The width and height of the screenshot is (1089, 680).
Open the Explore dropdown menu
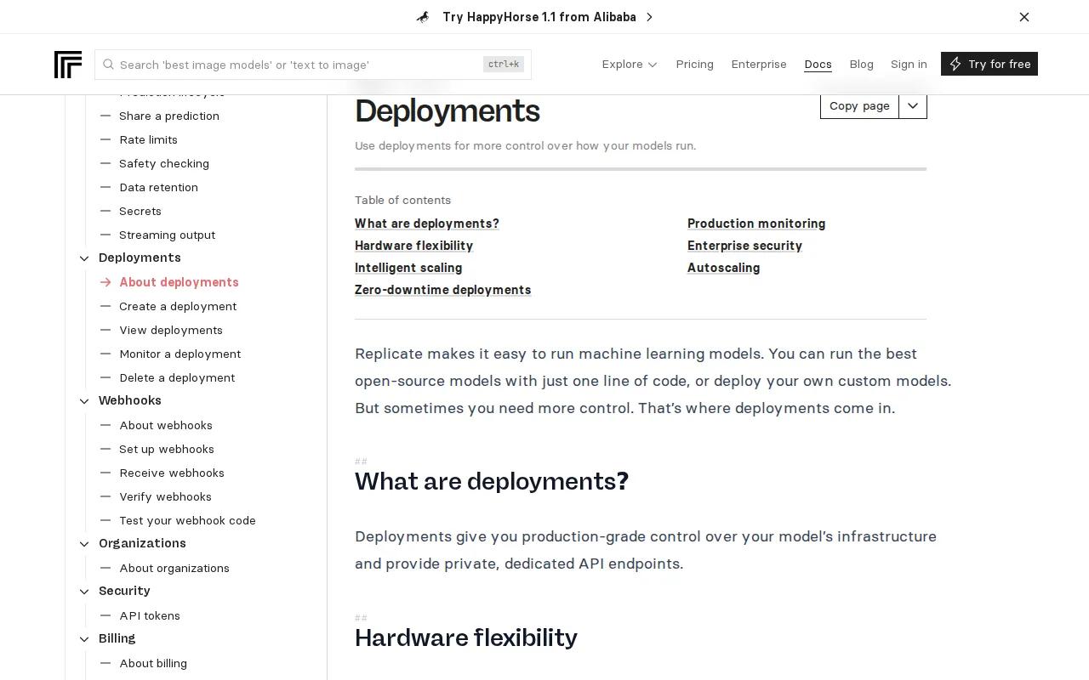click(630, 64)
